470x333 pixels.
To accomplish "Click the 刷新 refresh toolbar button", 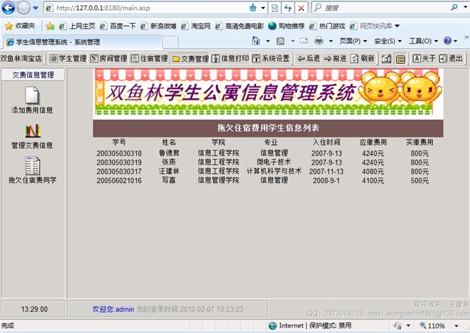I will click(362, 58).
